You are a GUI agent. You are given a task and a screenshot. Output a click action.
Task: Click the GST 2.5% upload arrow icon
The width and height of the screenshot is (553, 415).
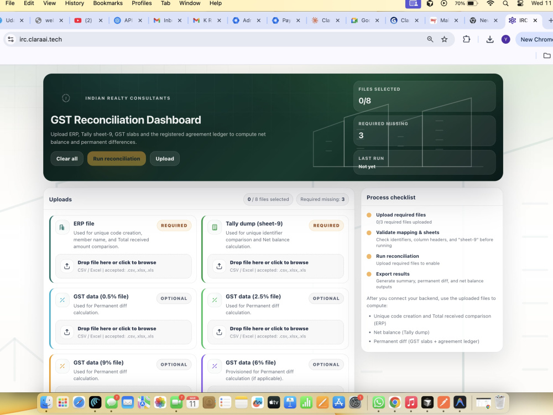pyautogui.click(x=220, y=332)
